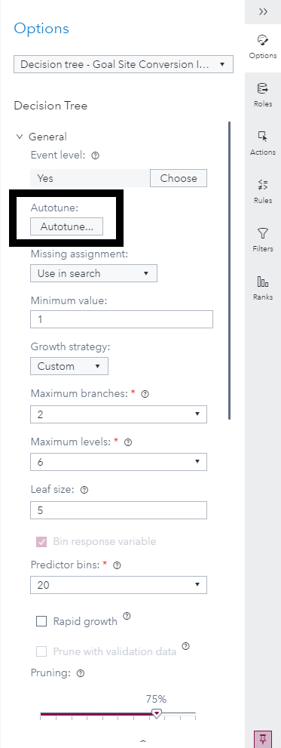
Task: Open the Growth strategy Custom dropdown
Action: point(69,366)
